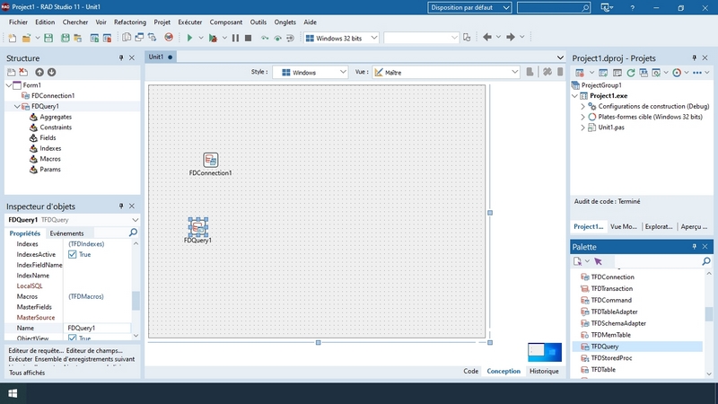Open the Refactoring menu
Screen dimensions: 718x404
[129, 21]
